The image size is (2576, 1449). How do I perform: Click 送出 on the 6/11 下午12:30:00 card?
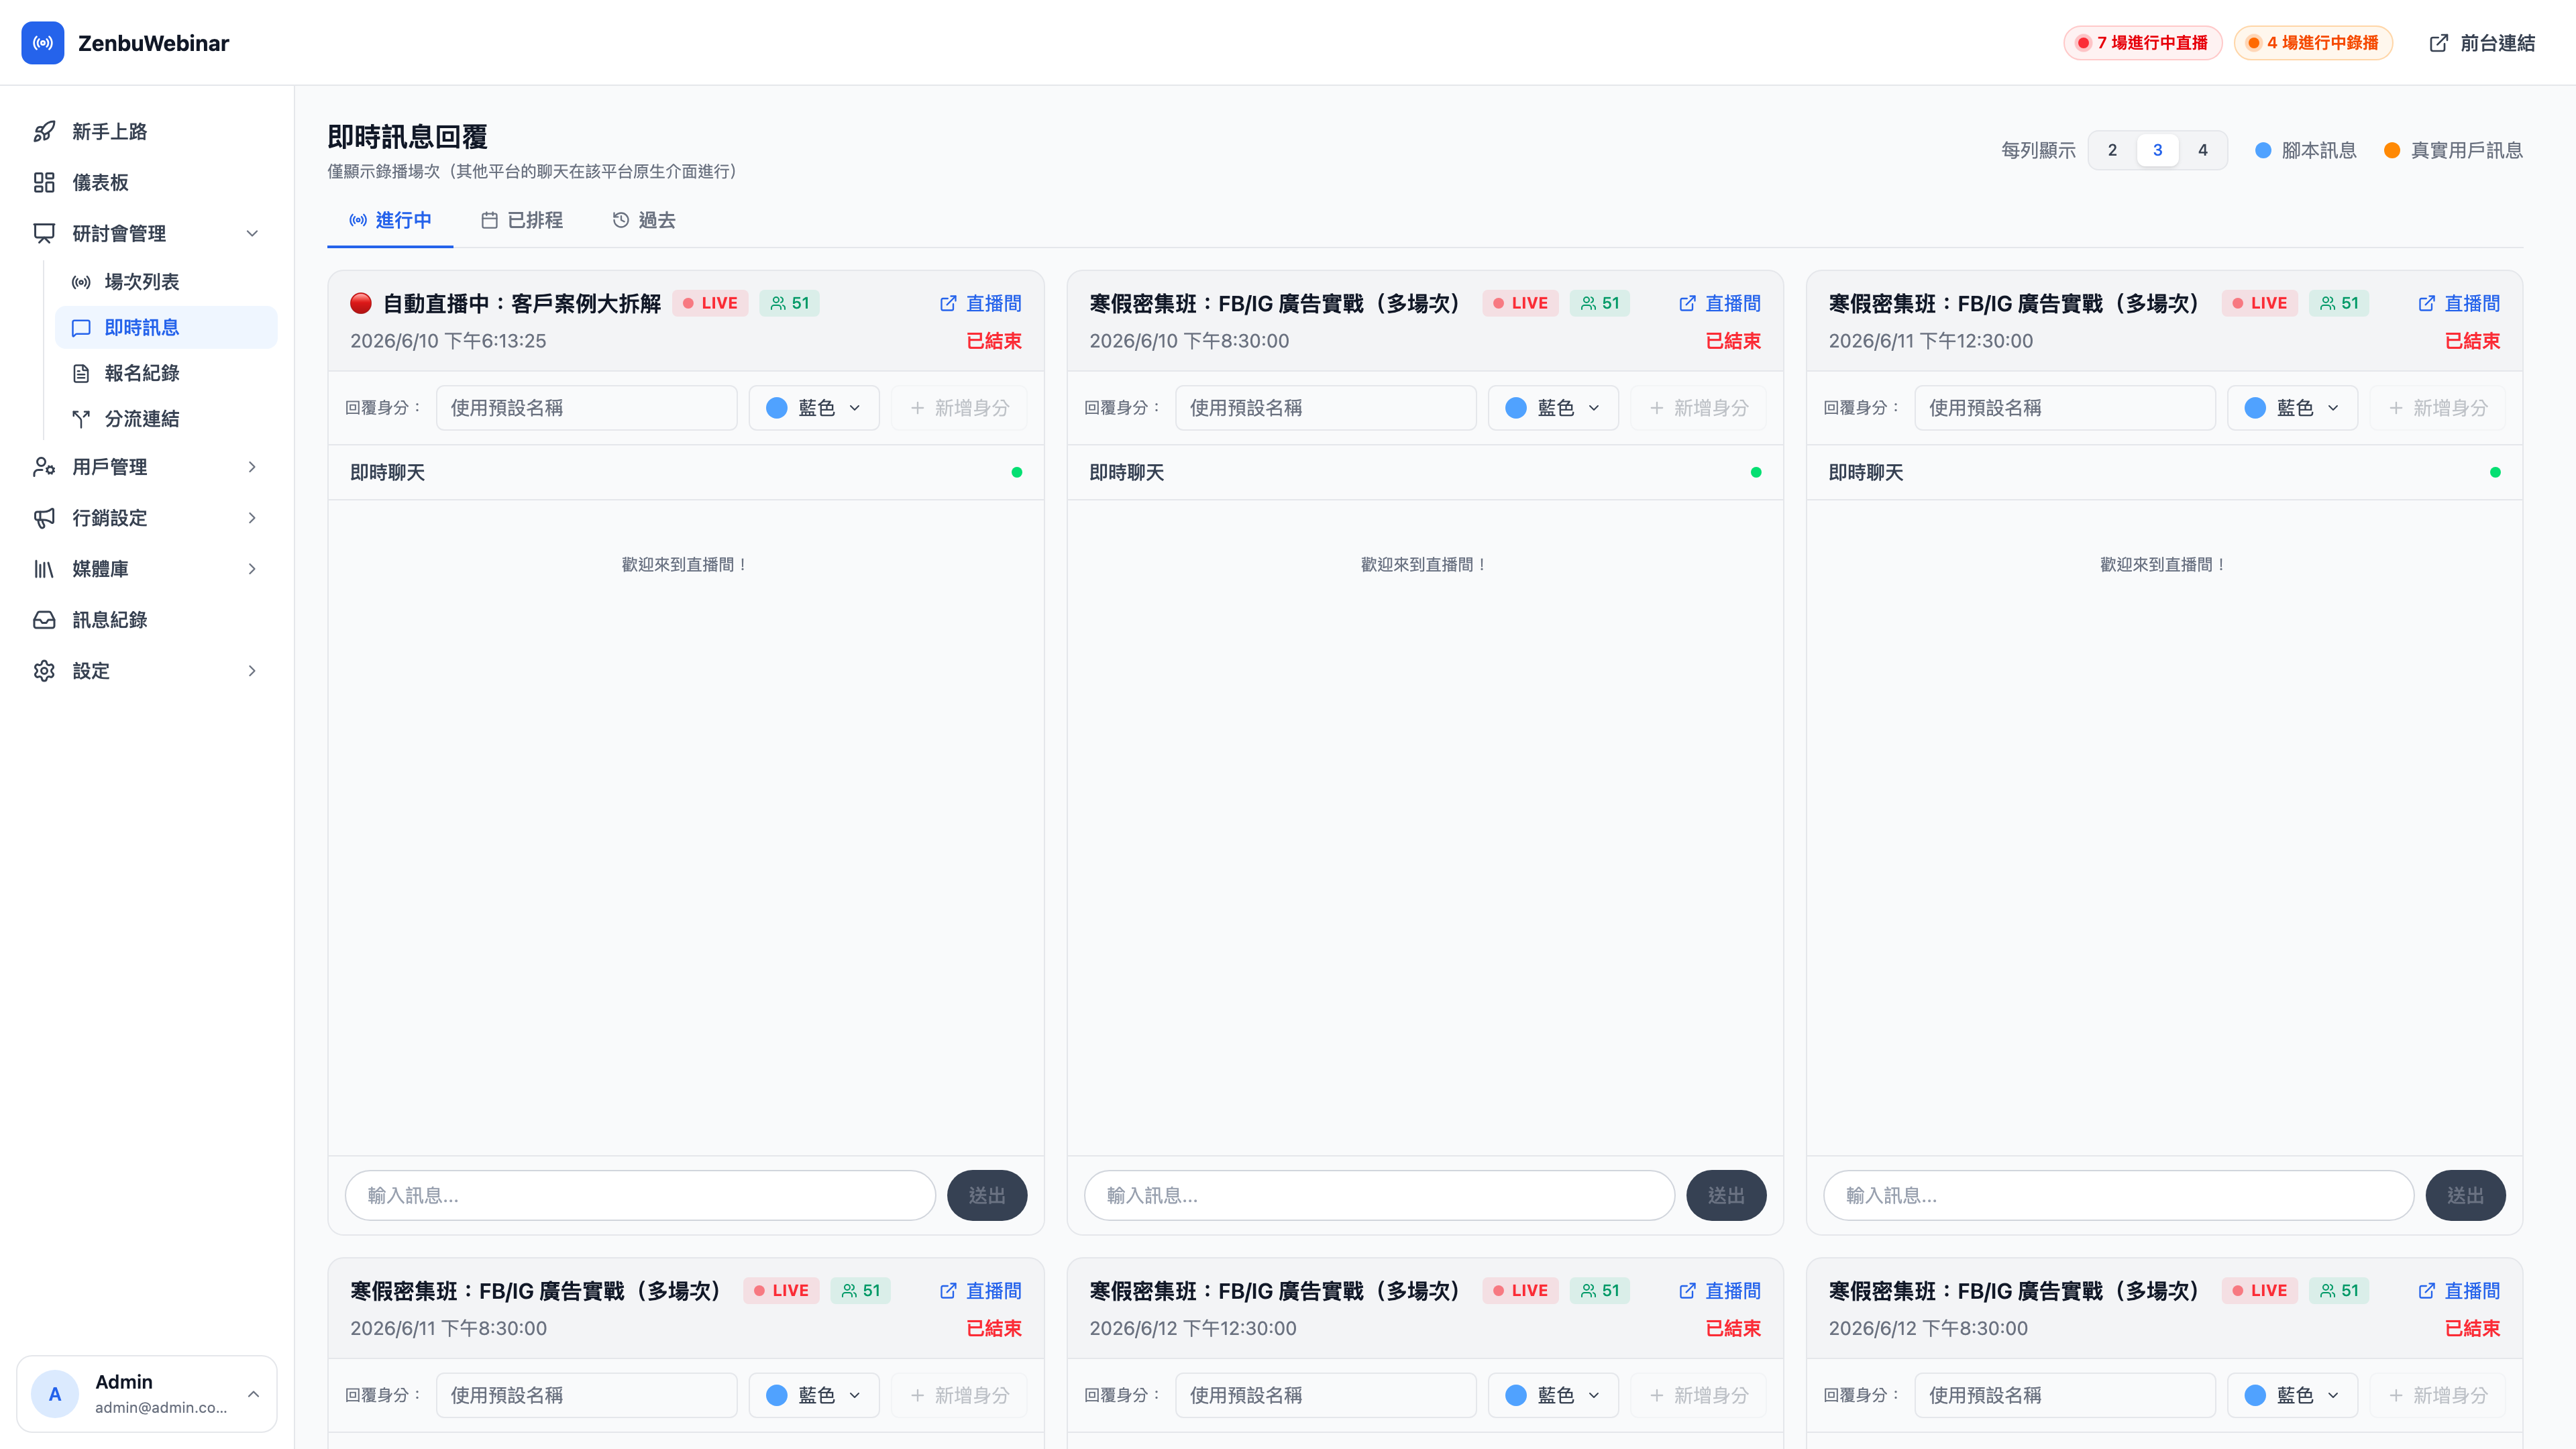tap(2465, 1195)
